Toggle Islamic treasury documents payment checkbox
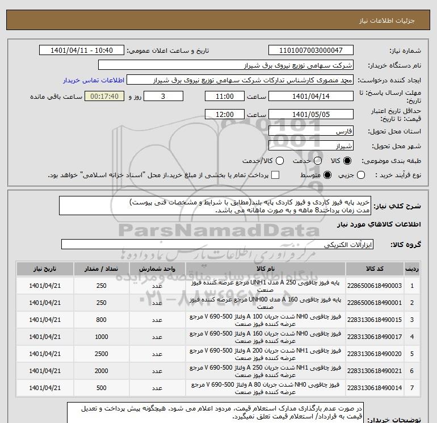The height and width of the screenshot is (423, 437). tap(275, 175)
